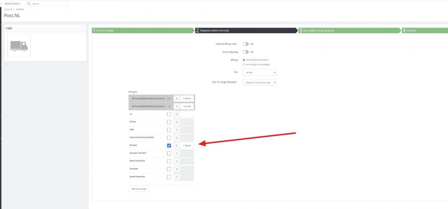
Task: Check the Europe (non-EU) checkbox
Action: pyautogui.click(x=169, y=153)
